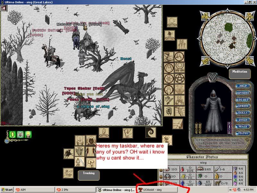
Task: Click the open hand in circle spell icon
Action: coord(169,89)
